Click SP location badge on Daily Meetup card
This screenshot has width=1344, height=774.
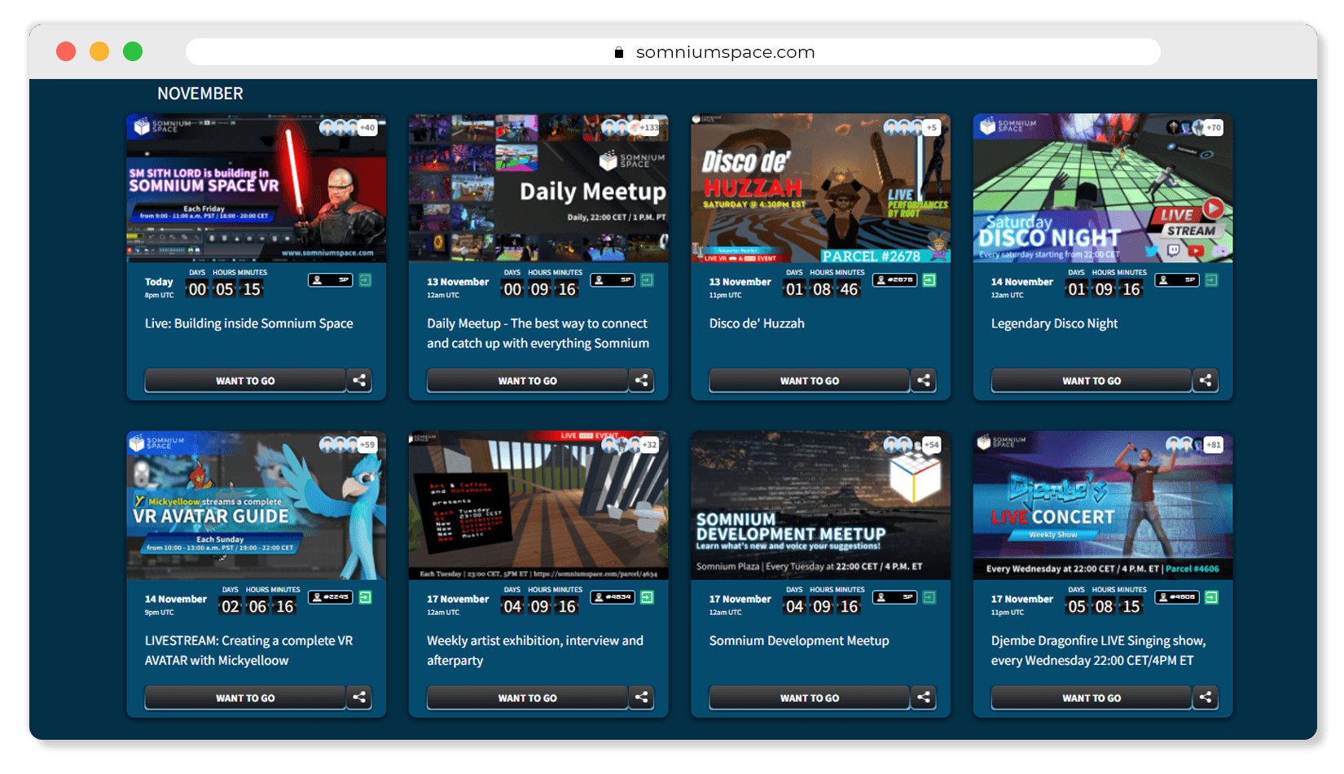click(613, 280)
